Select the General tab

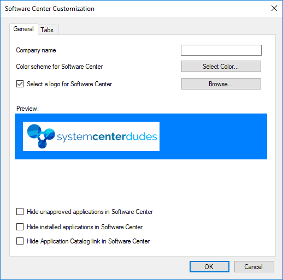click(x=23, y=29)
